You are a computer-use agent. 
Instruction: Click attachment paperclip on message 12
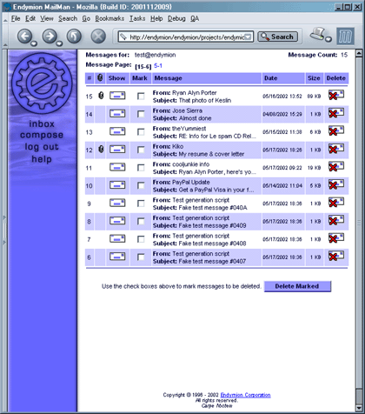tap(101, 149)
